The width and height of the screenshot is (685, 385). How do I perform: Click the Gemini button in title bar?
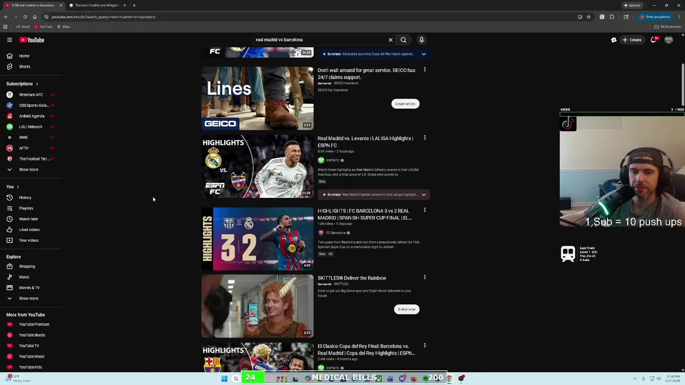pyautogui.click(x=633, y=5)
